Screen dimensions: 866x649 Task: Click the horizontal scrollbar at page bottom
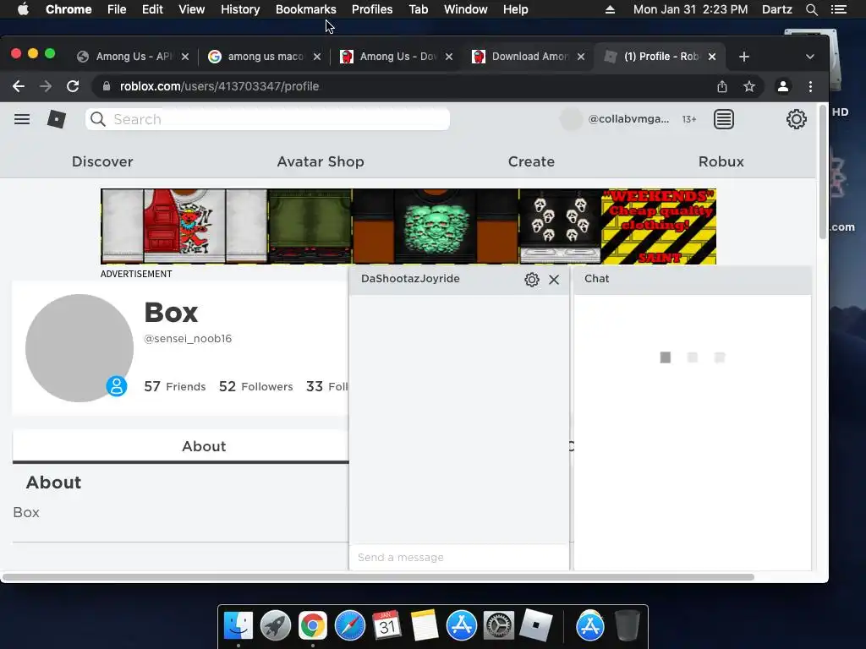(378, 577)
